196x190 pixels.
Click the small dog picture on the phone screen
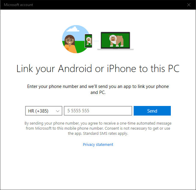(x=88, y=40)
